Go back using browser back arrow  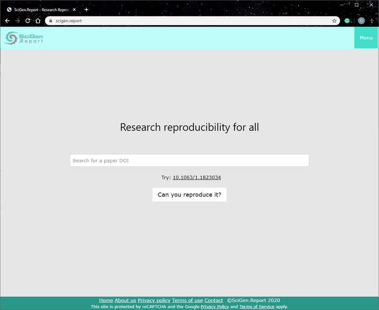coord(7,21)
